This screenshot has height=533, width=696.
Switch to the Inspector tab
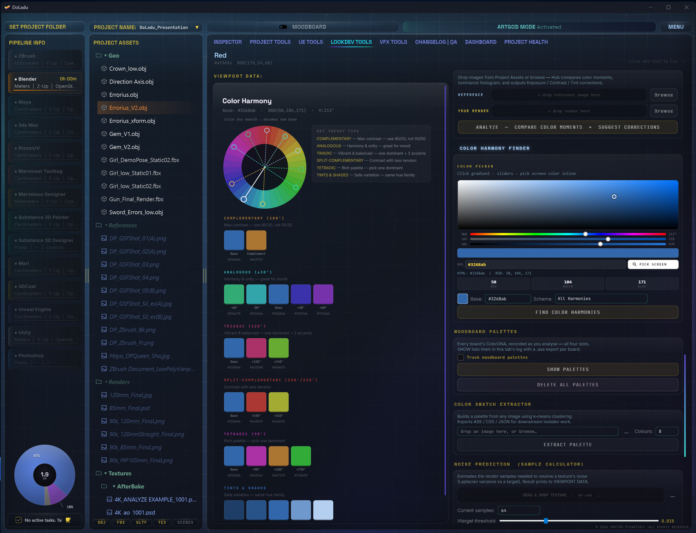[x=228, y=42]
